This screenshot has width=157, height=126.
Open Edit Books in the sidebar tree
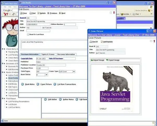13,84
